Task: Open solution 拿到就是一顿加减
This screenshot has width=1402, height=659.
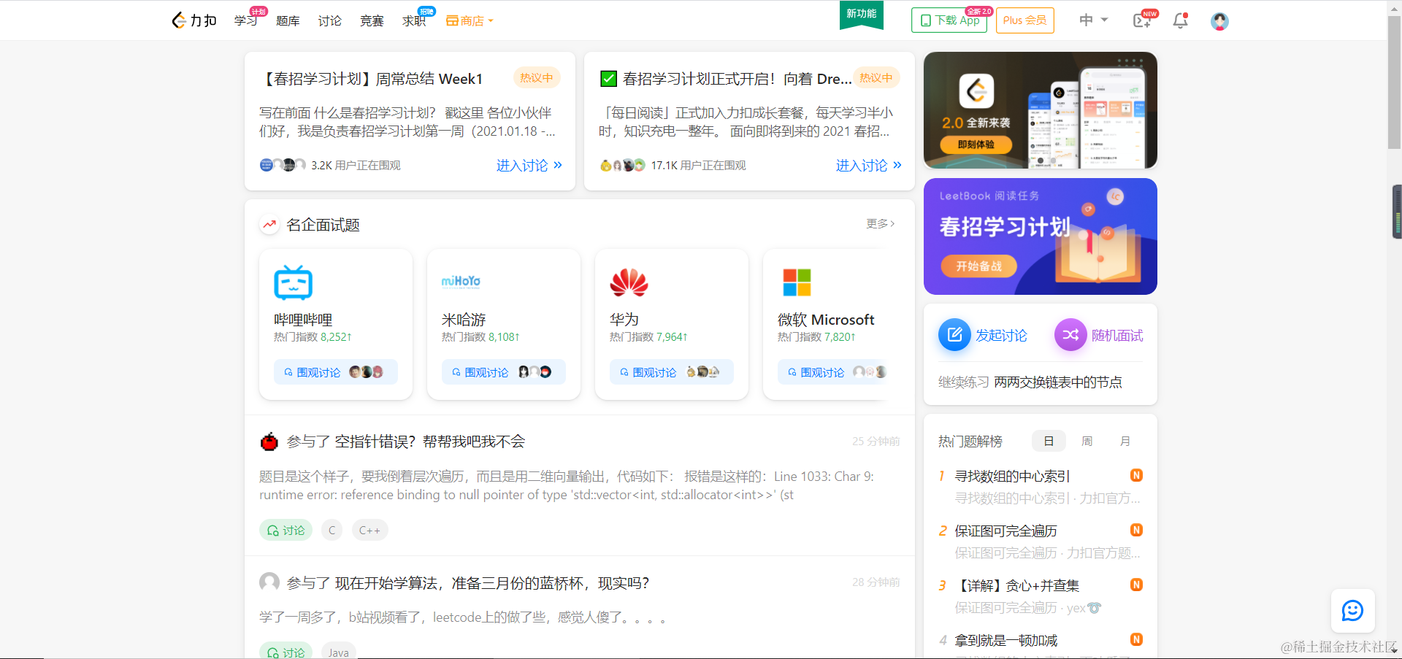Action: tap(1005, 641)
